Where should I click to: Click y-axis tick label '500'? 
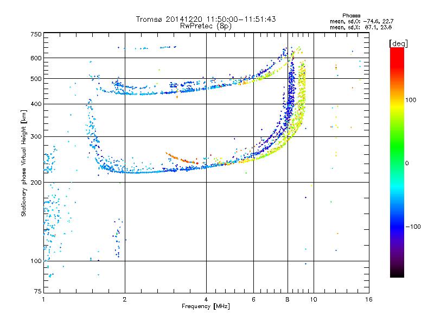pos(36,79)
